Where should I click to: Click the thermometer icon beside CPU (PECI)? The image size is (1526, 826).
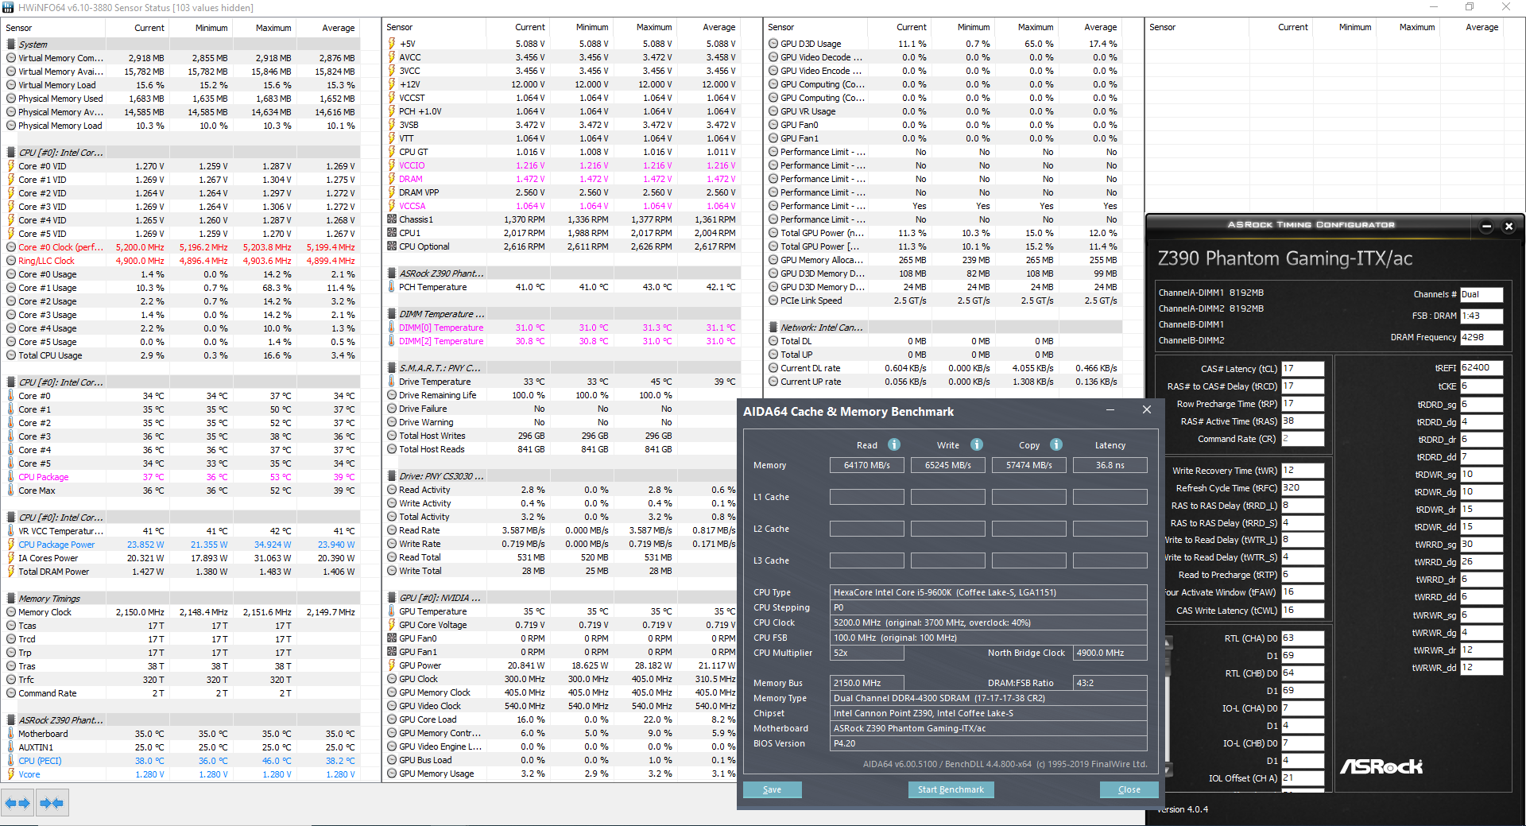[11, 761]
